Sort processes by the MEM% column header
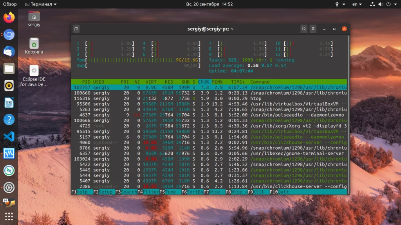Viewport: 401px width, 225px height. [x=217, y=82]
